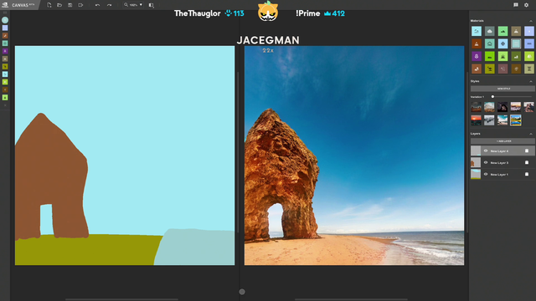Hide New Layer 3 using eye icon
Viewport: 536px width, 301px height.
pos(486,162)
